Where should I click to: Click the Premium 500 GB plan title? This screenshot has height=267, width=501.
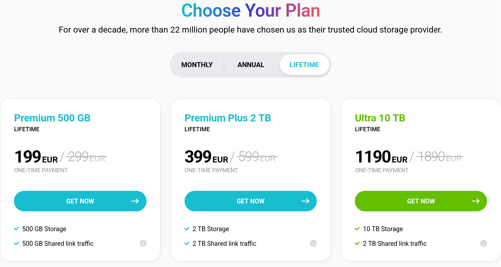point(52,118)
